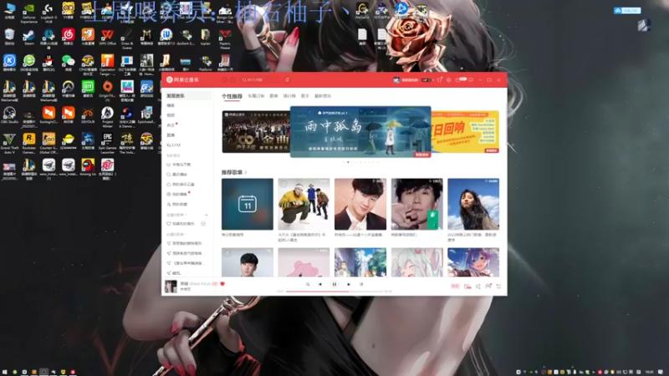Open 推荐歌单 heading arrow link

click(x=234, y=172)
